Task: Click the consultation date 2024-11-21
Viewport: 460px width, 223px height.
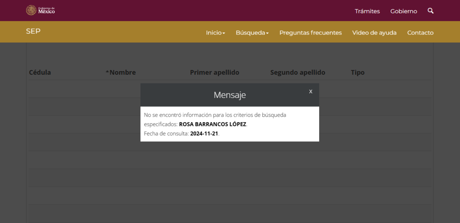Action: click(x=204, y=134)
